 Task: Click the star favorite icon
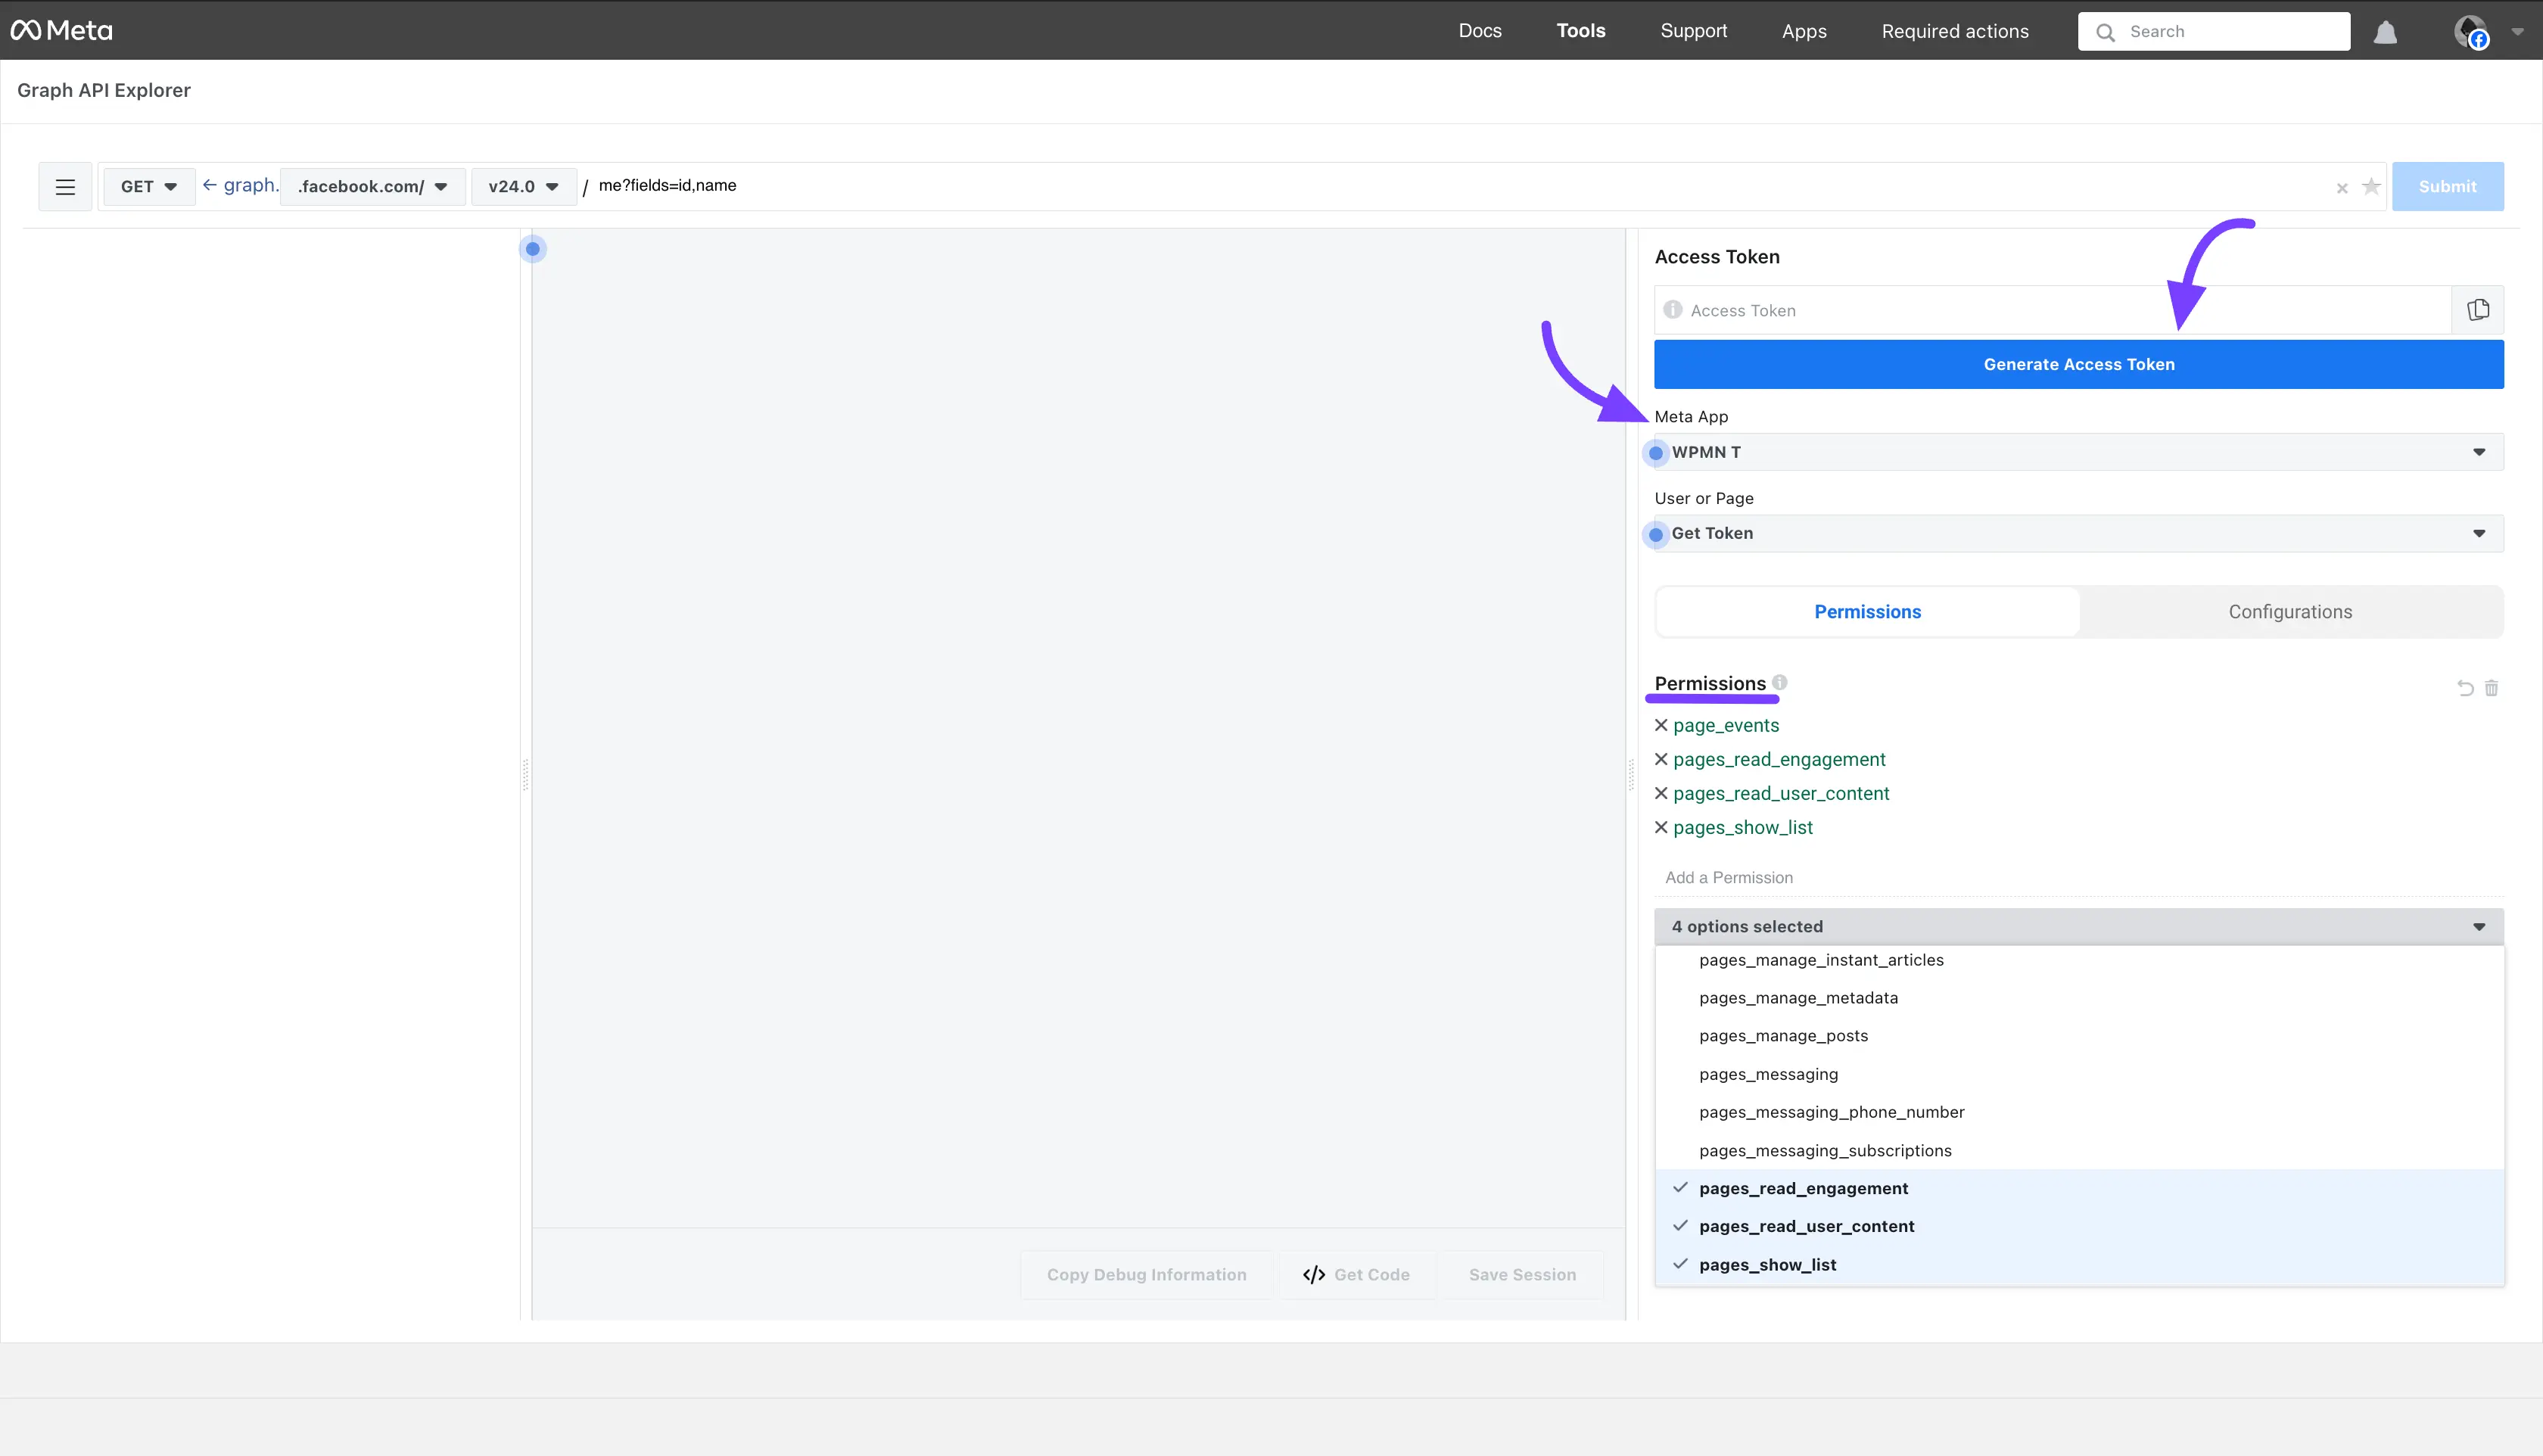(x=2370, y=187)
